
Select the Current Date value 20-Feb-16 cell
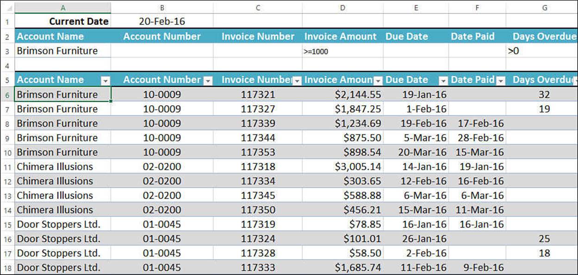point(162,21)
